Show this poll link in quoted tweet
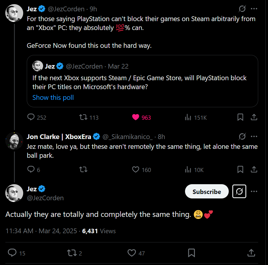 (53, 97)
